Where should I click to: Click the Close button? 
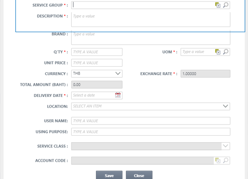click(139, 175)
